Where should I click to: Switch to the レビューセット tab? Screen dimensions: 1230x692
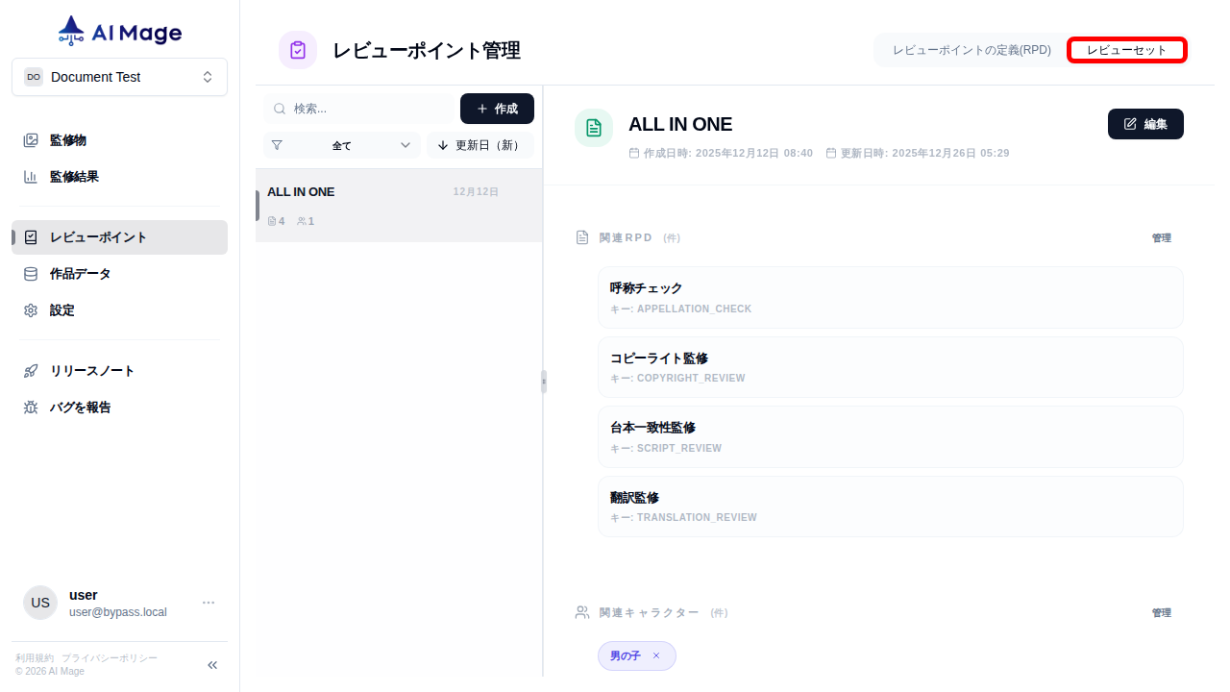click(1126, 50)
